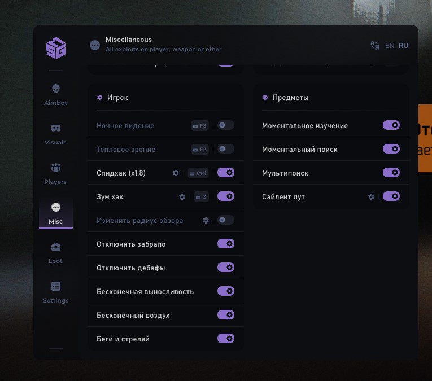Open the Loot section briefcase icon

pos(55,247)
